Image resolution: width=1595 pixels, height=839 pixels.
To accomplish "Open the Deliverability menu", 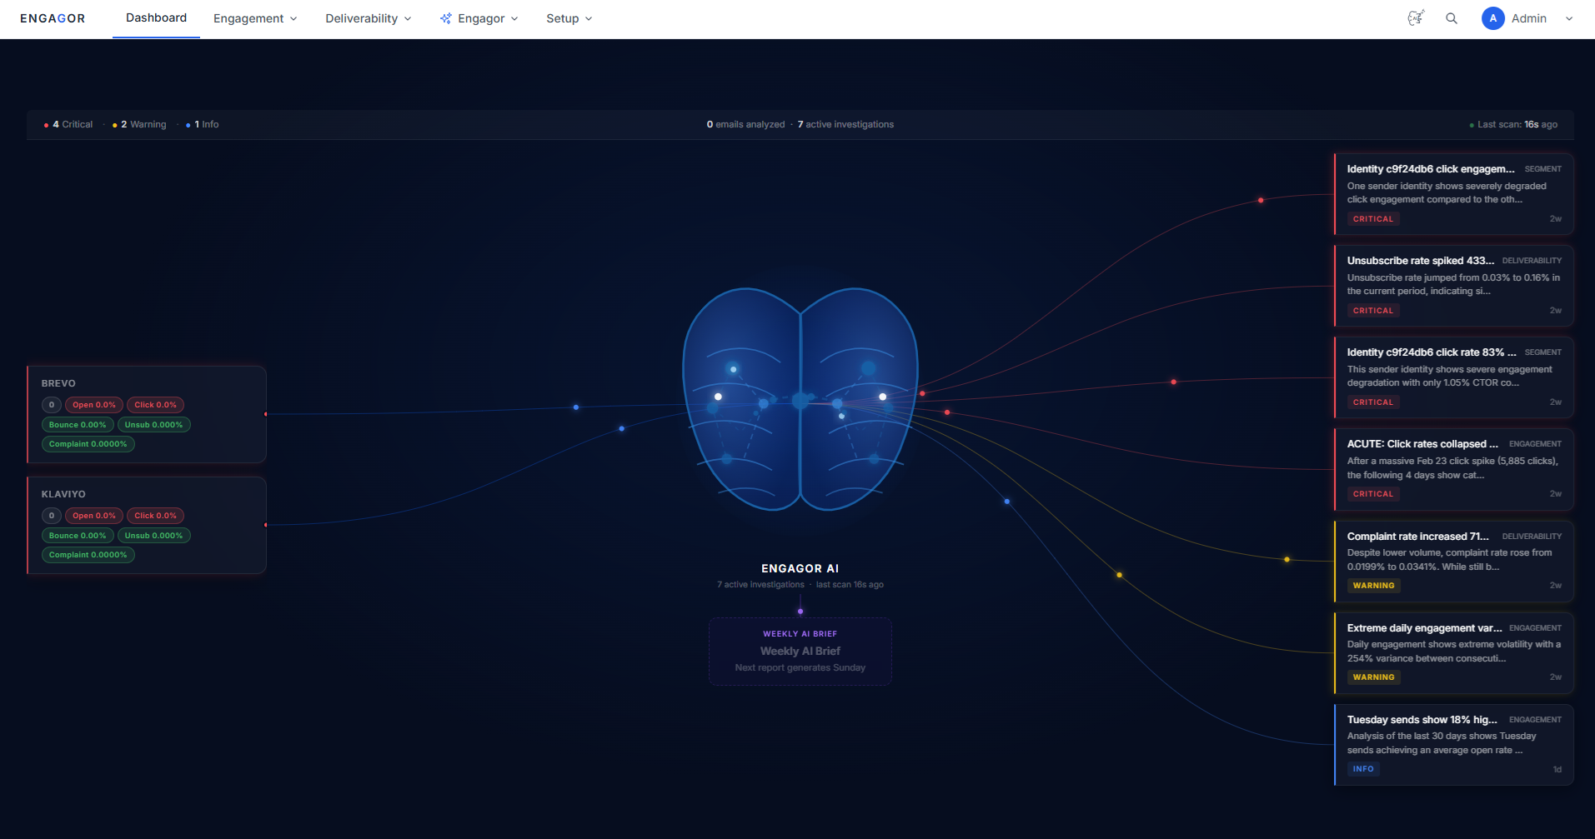I will pyautogui.click(x=369, y=18).
